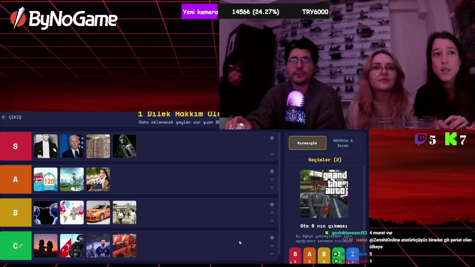Select sunset couple thumbnail in C tier

46,245
